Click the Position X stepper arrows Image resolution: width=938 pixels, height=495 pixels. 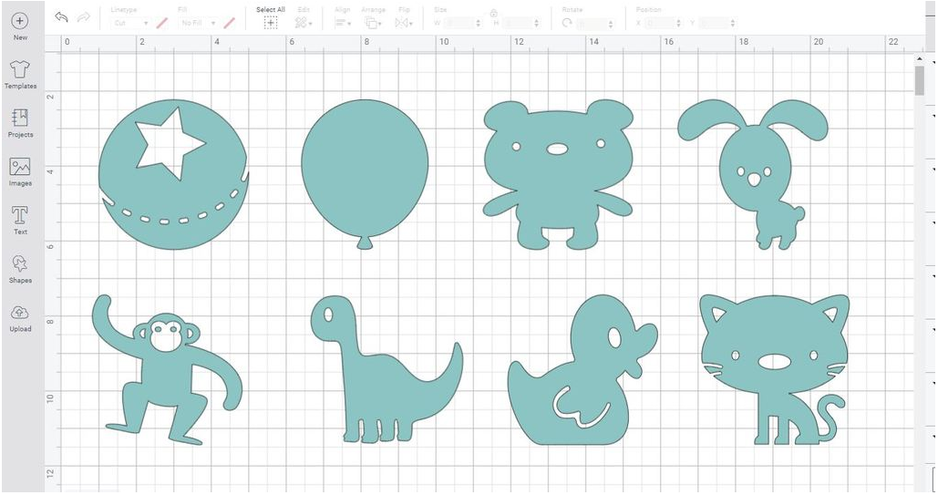pos(678,23)
